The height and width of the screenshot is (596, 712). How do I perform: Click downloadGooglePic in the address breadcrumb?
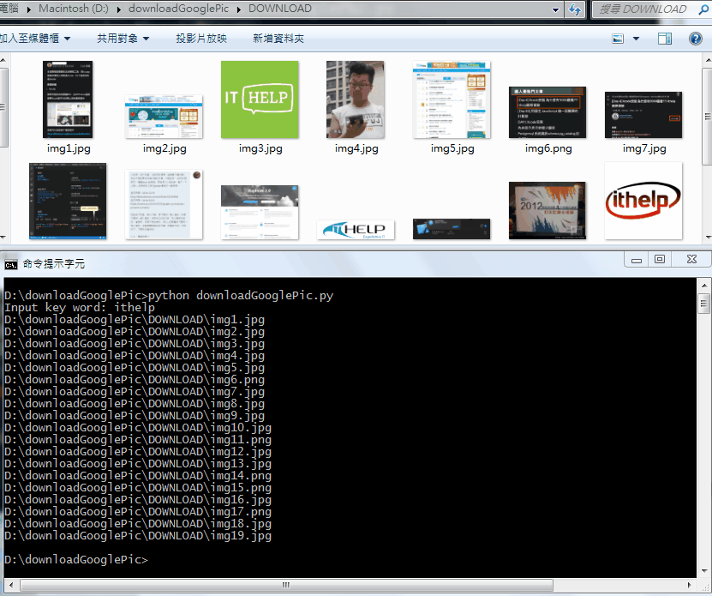click(x=178, y=9)
